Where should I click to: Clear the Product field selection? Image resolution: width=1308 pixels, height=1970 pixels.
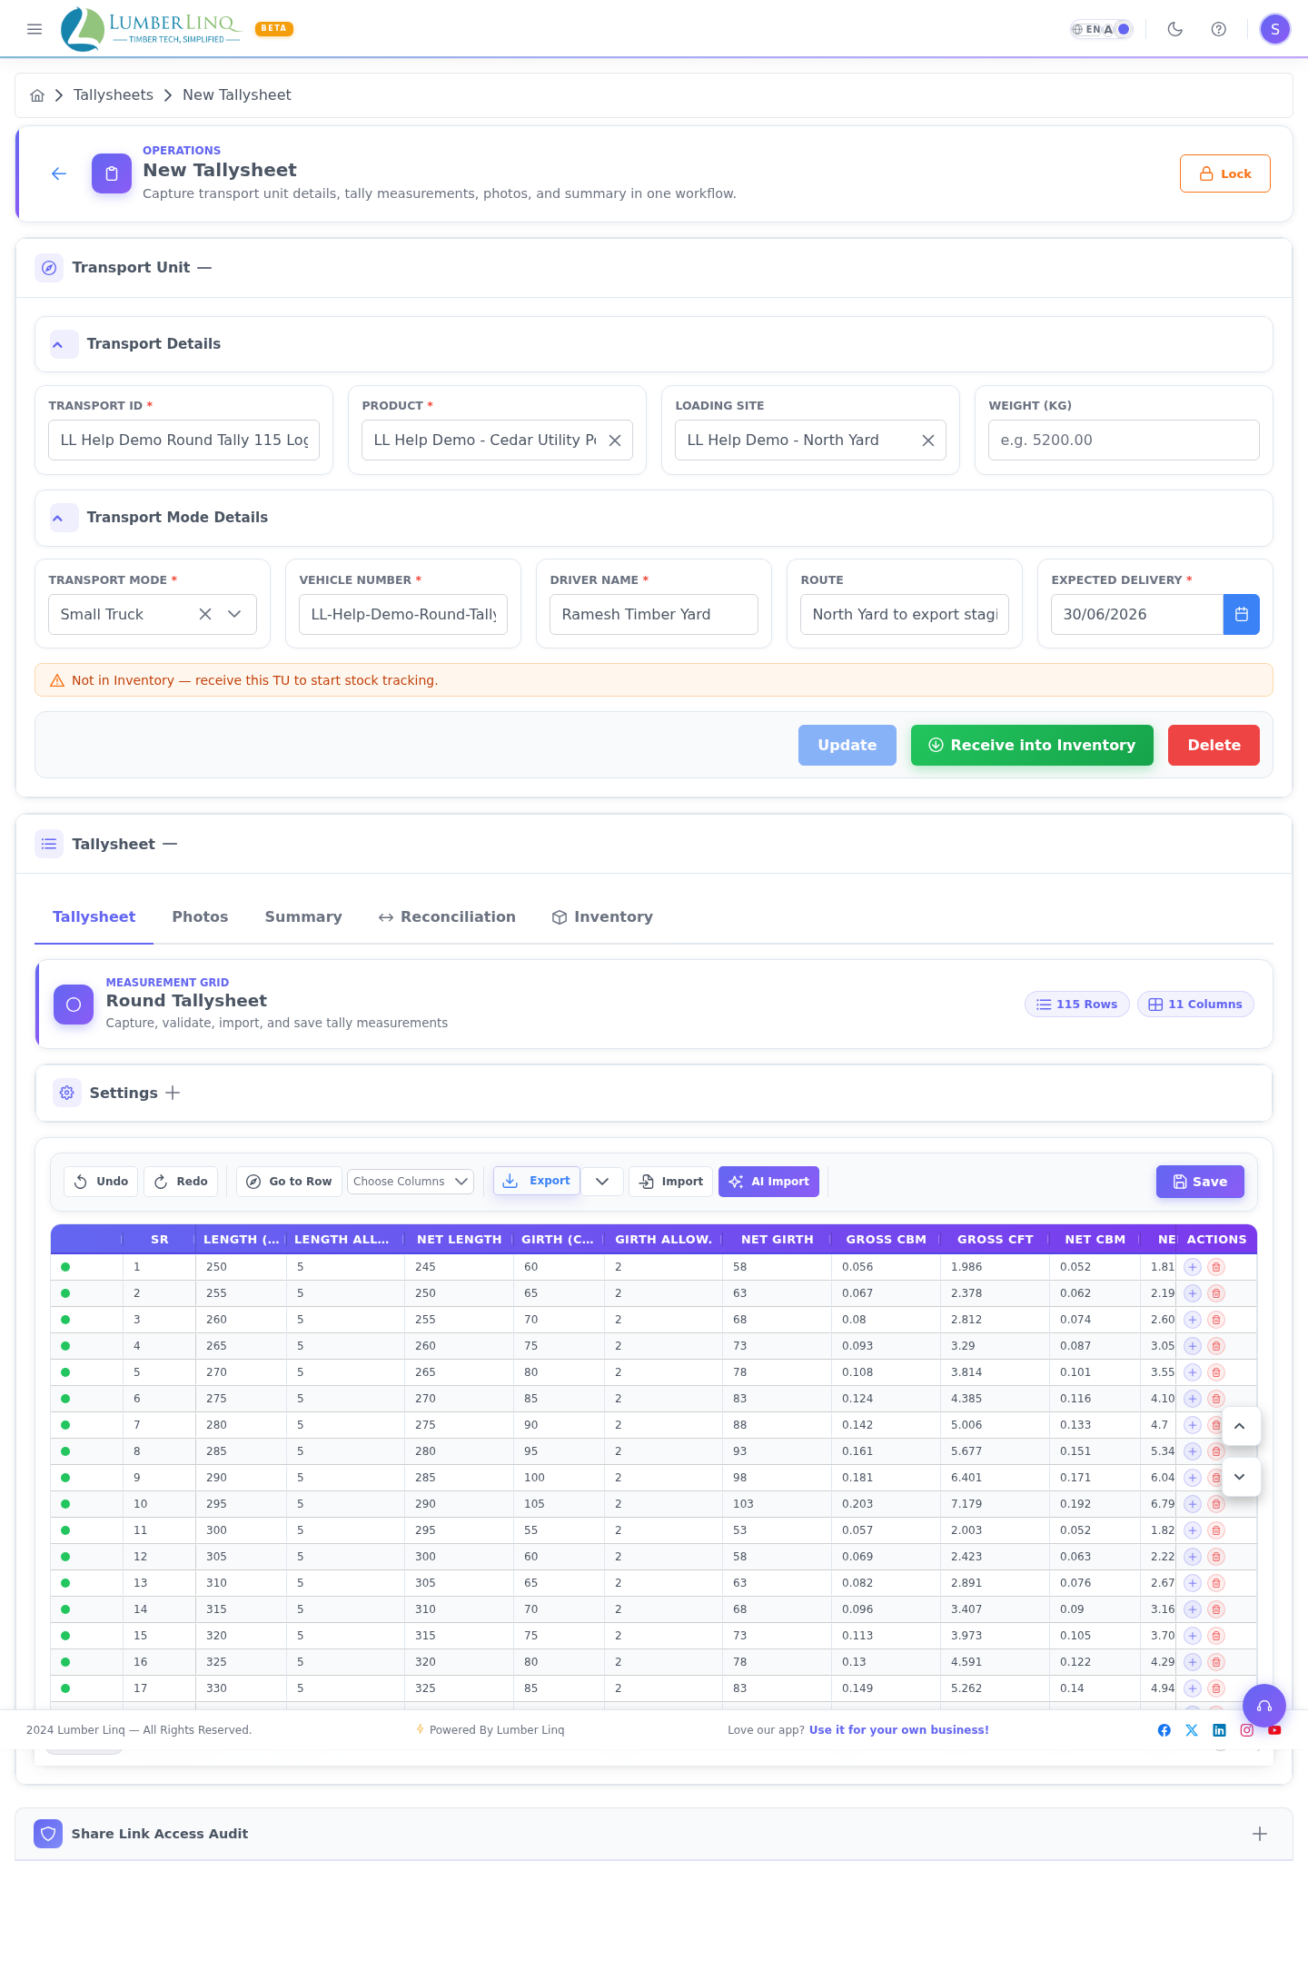pyautogui.click(x=615, y=441)
